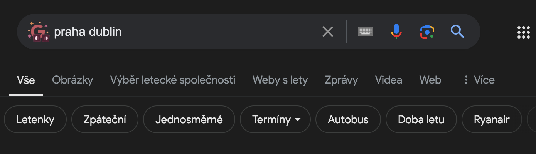The image size is (536, 154).
Task: Select the Weby s lety tab
Action: pyautogui.click(x=280, y=80)
